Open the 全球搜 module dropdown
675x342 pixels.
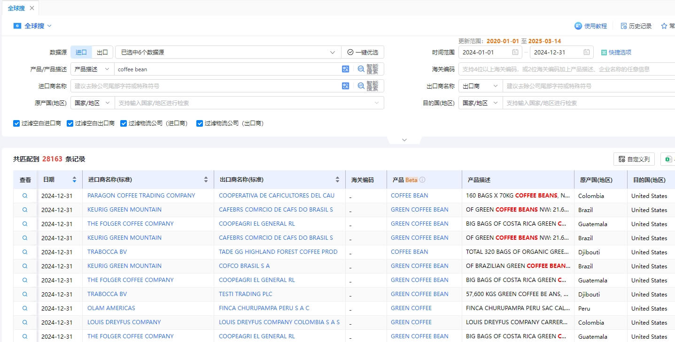[x=49, y=26]
